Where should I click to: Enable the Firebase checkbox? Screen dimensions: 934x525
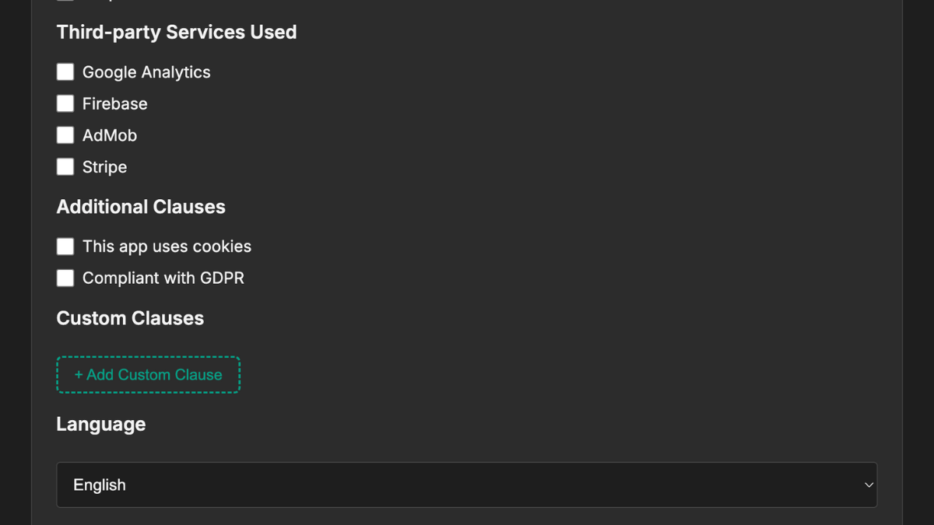pyautogui.click(x=65, y=103)
